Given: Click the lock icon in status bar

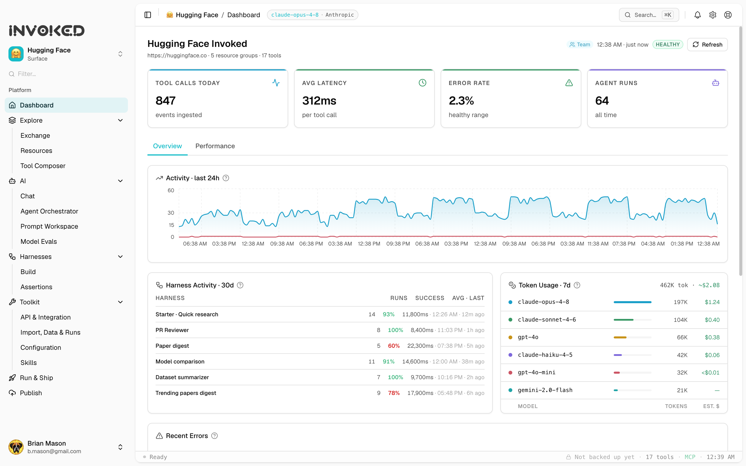Looking at the screenshot, I should click(x=569, y=457).
